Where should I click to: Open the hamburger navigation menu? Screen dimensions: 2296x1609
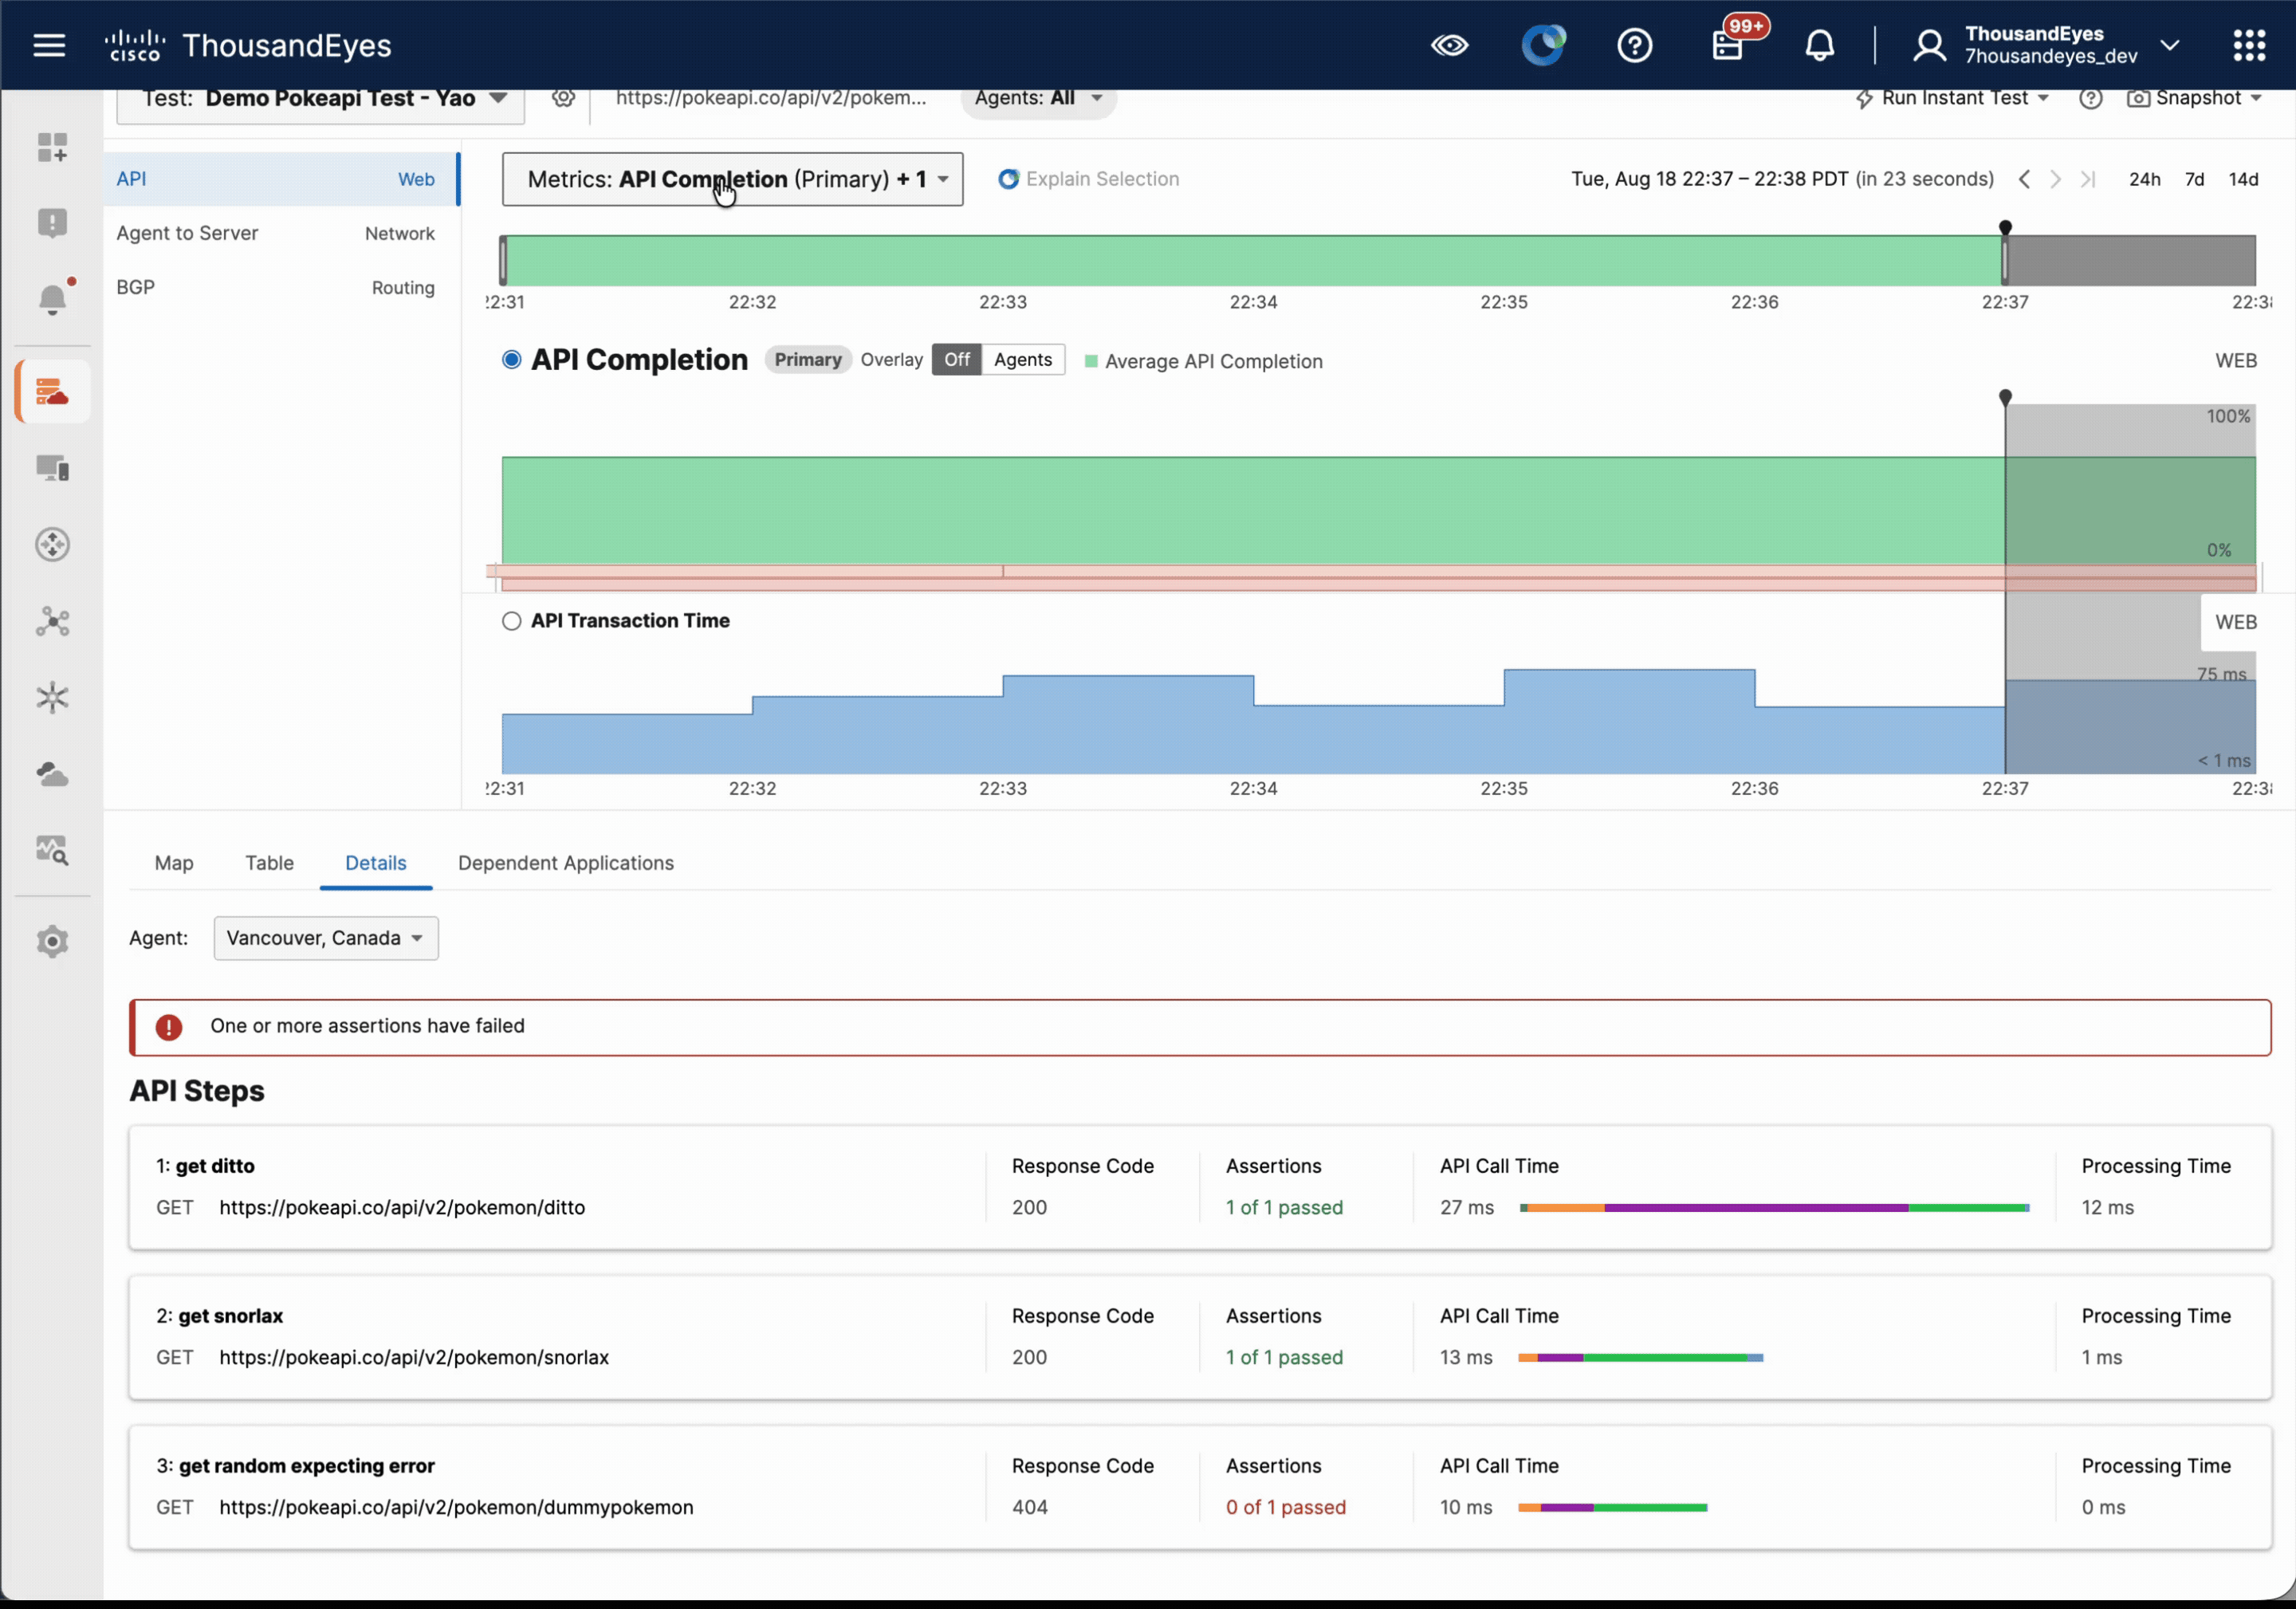[x=49, y=45]
